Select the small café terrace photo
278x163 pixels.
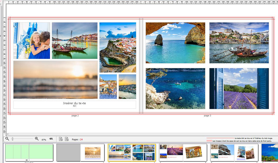(x=108, y=86)
